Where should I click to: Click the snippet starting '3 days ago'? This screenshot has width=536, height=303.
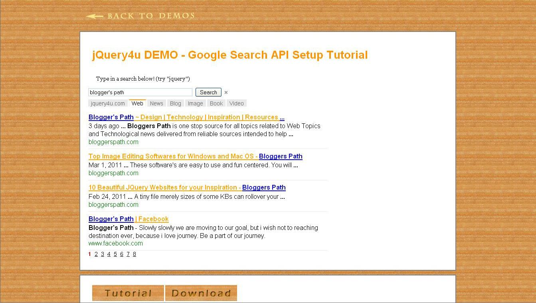204,130
